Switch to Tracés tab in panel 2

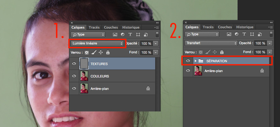208,27
